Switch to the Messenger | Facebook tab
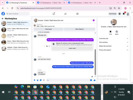The width and height of the screenshot is (133, 100). pos(20,3)
